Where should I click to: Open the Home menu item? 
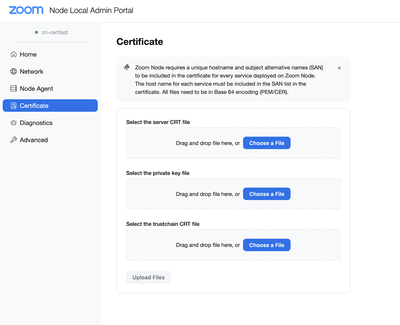click(28, 54)
